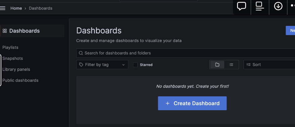Click the search magnifier icon
This screenshot has width=295, height=127.
click(81, 53)
